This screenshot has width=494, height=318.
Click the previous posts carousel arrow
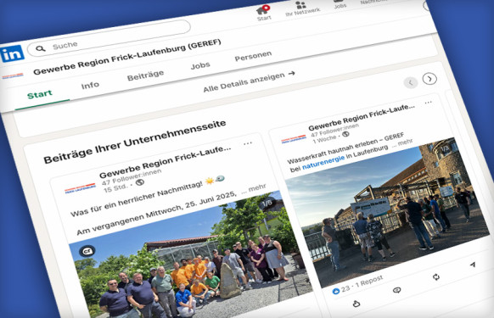point(411,83)
